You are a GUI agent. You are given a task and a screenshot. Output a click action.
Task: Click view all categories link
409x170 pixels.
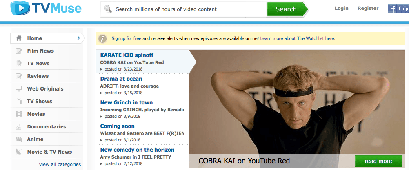[x=60, y=164]
